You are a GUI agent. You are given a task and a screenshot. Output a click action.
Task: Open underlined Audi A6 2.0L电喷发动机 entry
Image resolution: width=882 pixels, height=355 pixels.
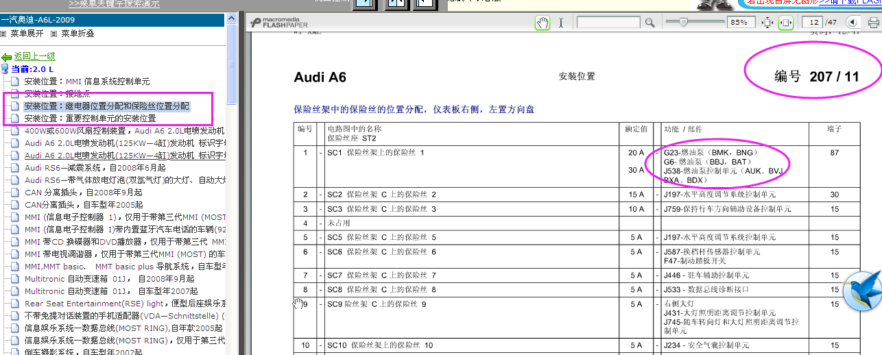coord(125,156)
